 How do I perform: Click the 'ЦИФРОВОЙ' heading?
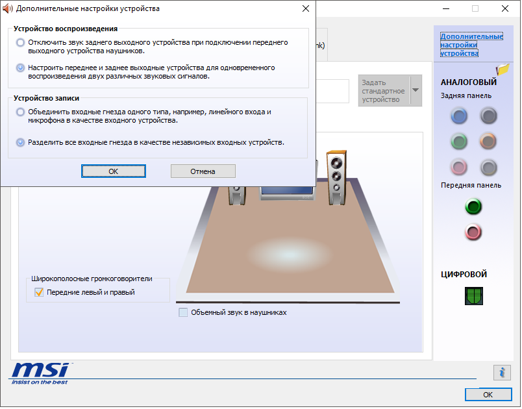click(x=464, y=274)
